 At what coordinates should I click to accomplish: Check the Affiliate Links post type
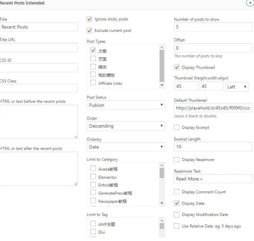tap(93, 82)
